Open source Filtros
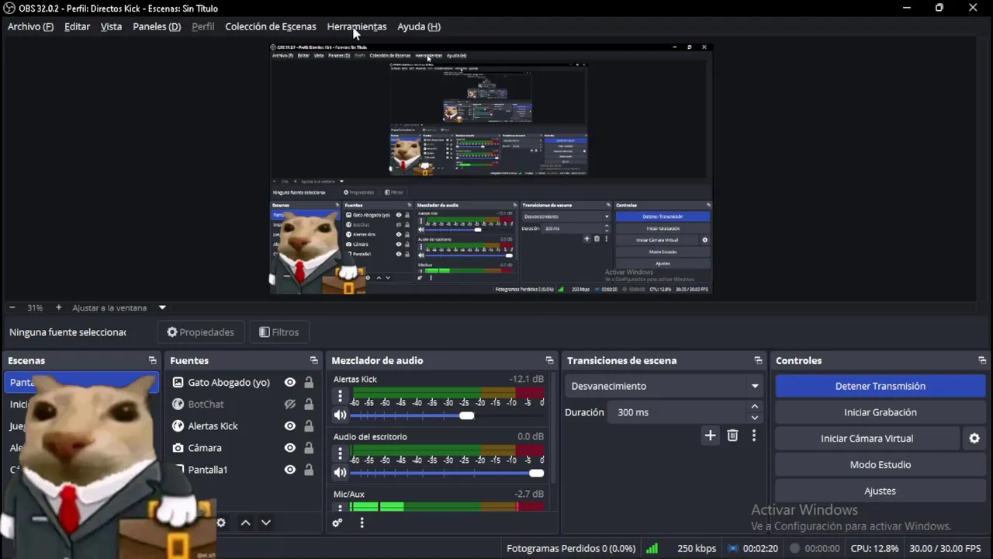Viewport: 993px width, 559px height. [279, 332]
